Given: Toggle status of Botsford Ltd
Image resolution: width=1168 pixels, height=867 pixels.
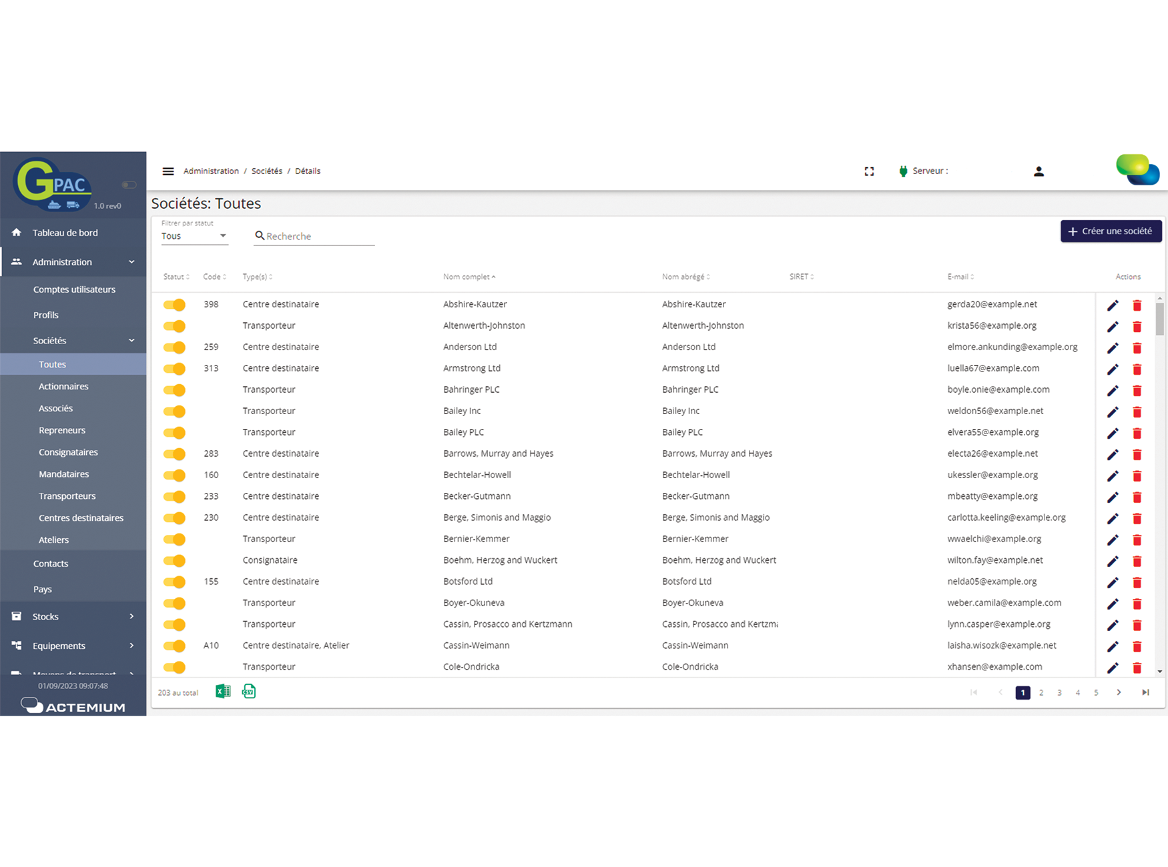Looking at the screenshot, I should 174,582.
